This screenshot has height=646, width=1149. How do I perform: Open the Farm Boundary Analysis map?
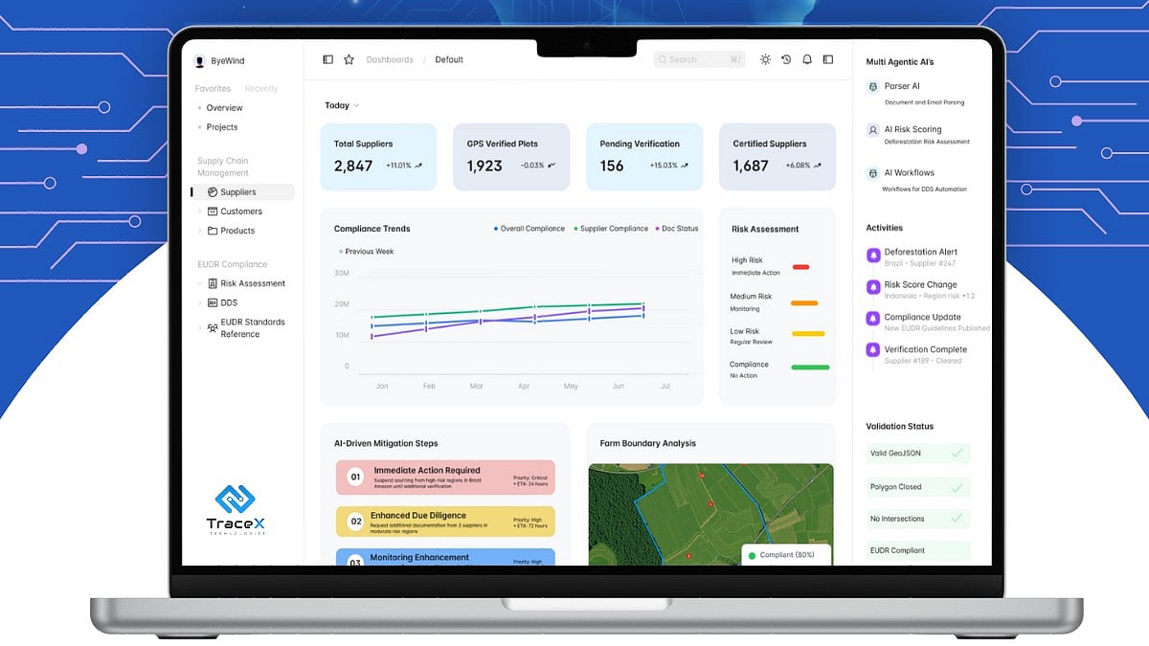(710, 514)
